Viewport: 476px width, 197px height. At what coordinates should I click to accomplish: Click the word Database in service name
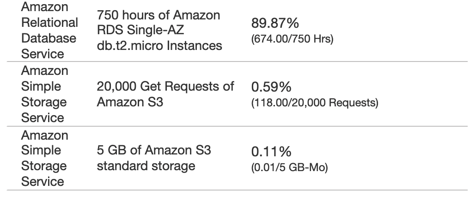[49, 38]
